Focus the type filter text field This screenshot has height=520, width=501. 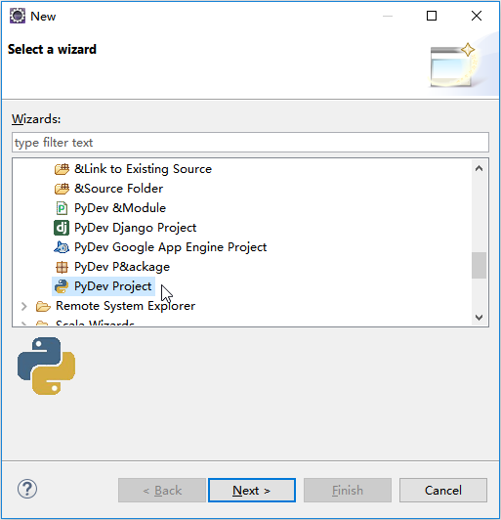[x=250, y=143]
